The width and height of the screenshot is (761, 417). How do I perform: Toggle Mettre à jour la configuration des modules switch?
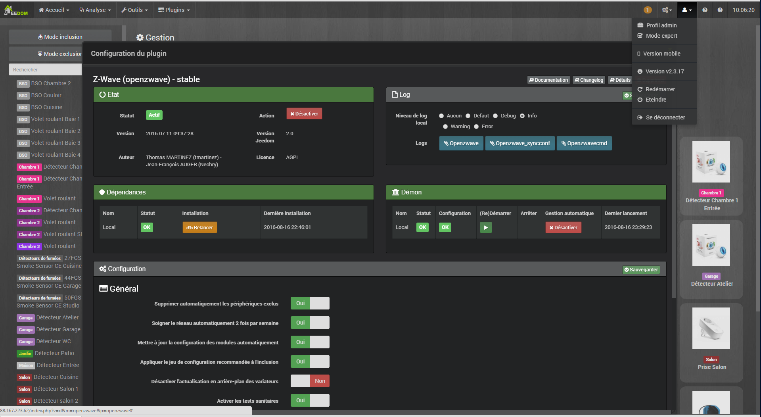click(310, 342)
